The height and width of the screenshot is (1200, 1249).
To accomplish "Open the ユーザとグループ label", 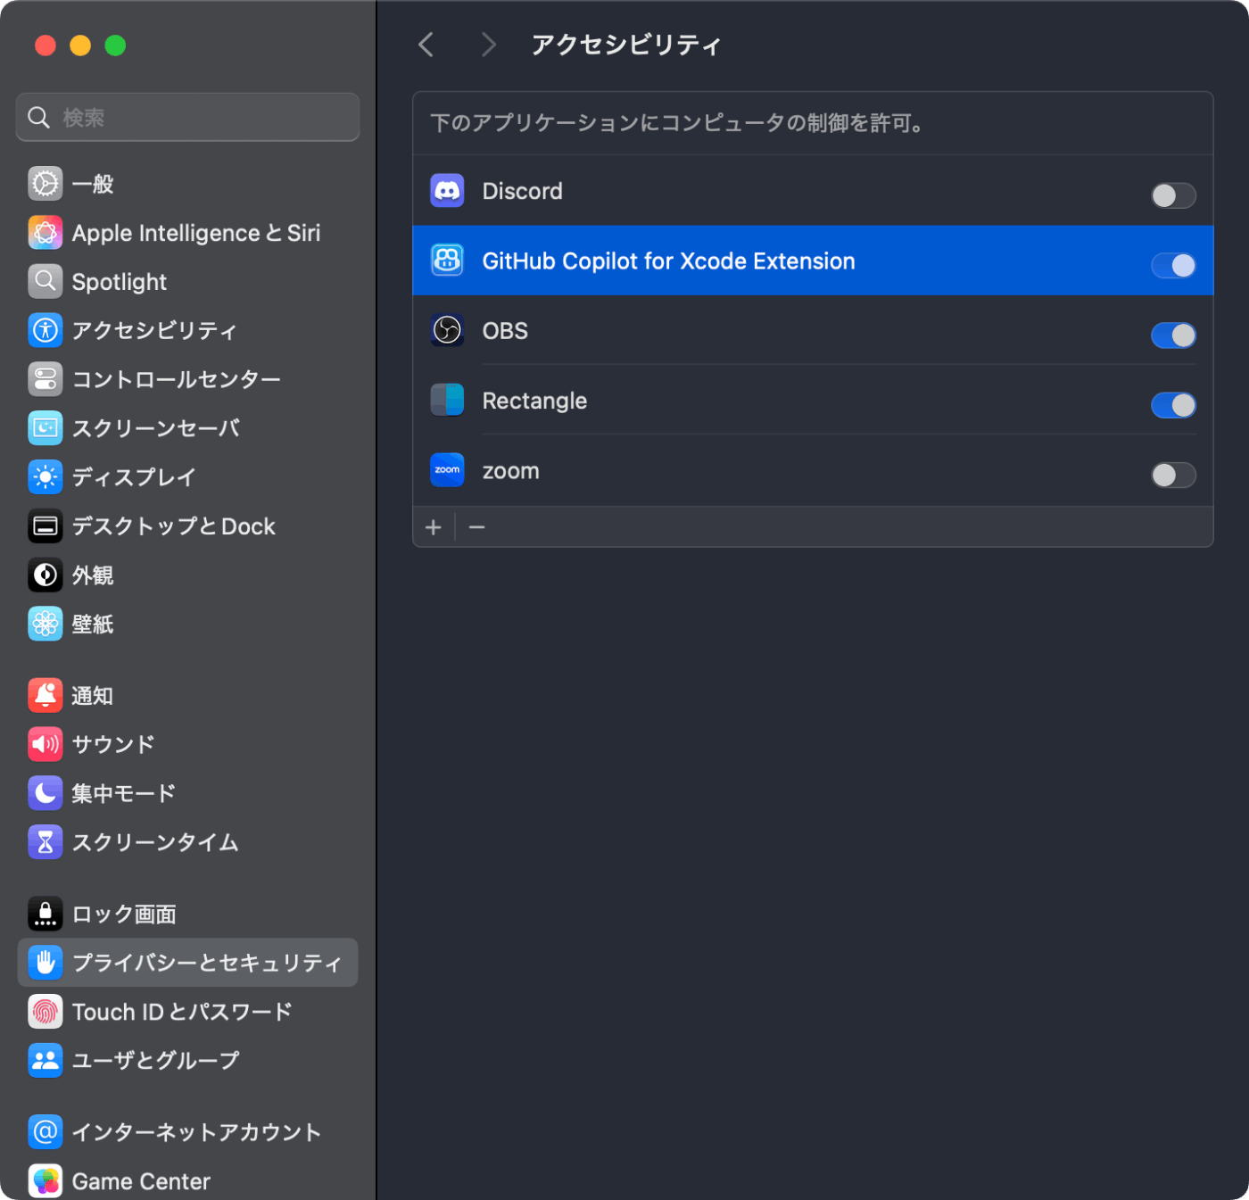I will [x=155, y=1060].
